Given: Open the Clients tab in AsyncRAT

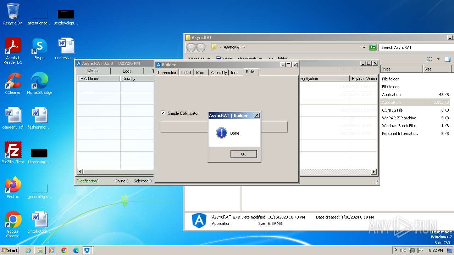Looking at the screenshot, I should (x=93, y=70).
